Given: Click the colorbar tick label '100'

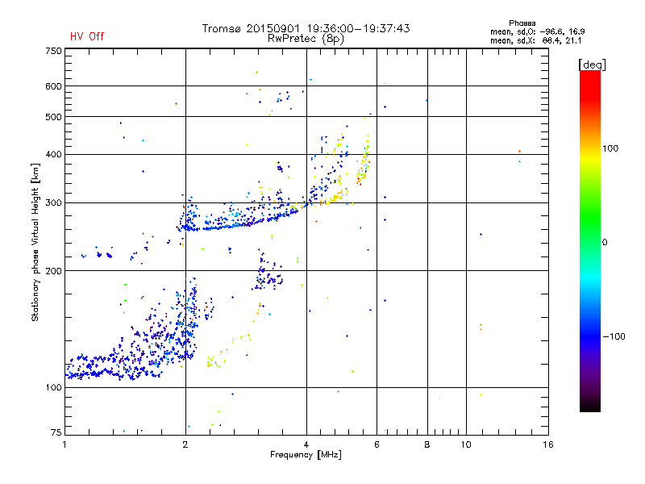Looking at the screenshot, I should click(610, 148).
